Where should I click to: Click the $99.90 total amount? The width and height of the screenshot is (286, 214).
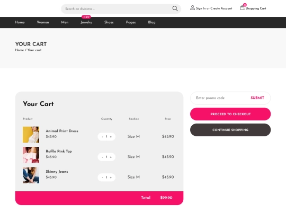(x=166, y=198)
